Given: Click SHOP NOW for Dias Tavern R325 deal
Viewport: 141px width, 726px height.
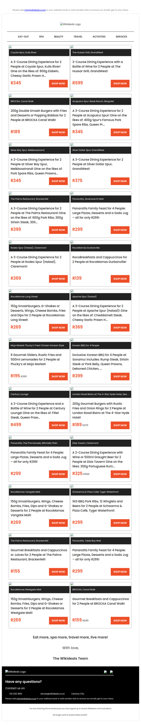Looking at the screenshot, I should pos(120,474).
